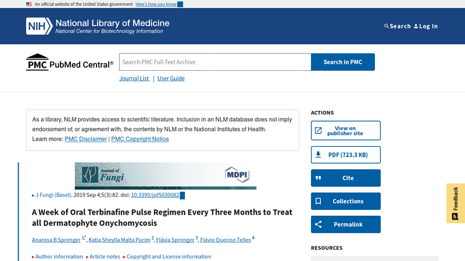Open the Journal List link
This screenshot has height=261, width=465.
tap(134, 78)
